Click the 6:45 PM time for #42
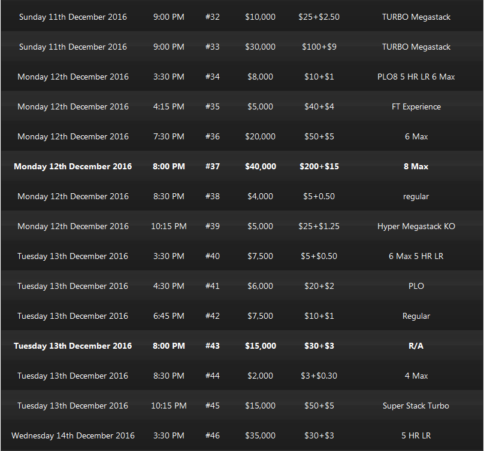This screenshot has width=484, height=451. click(x=168, y=316)
